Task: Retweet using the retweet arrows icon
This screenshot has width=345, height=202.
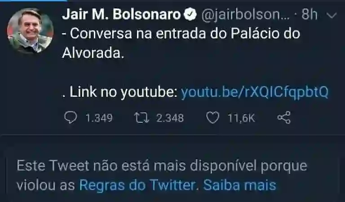Action: [x=142, y=117]
